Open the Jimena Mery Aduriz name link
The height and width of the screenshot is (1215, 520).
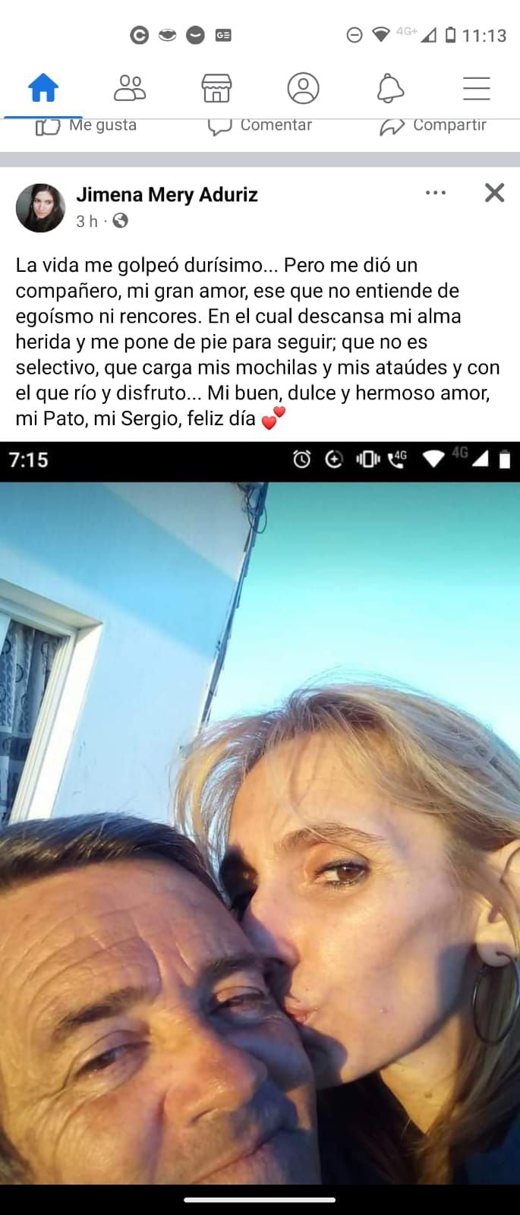[167, 194]
